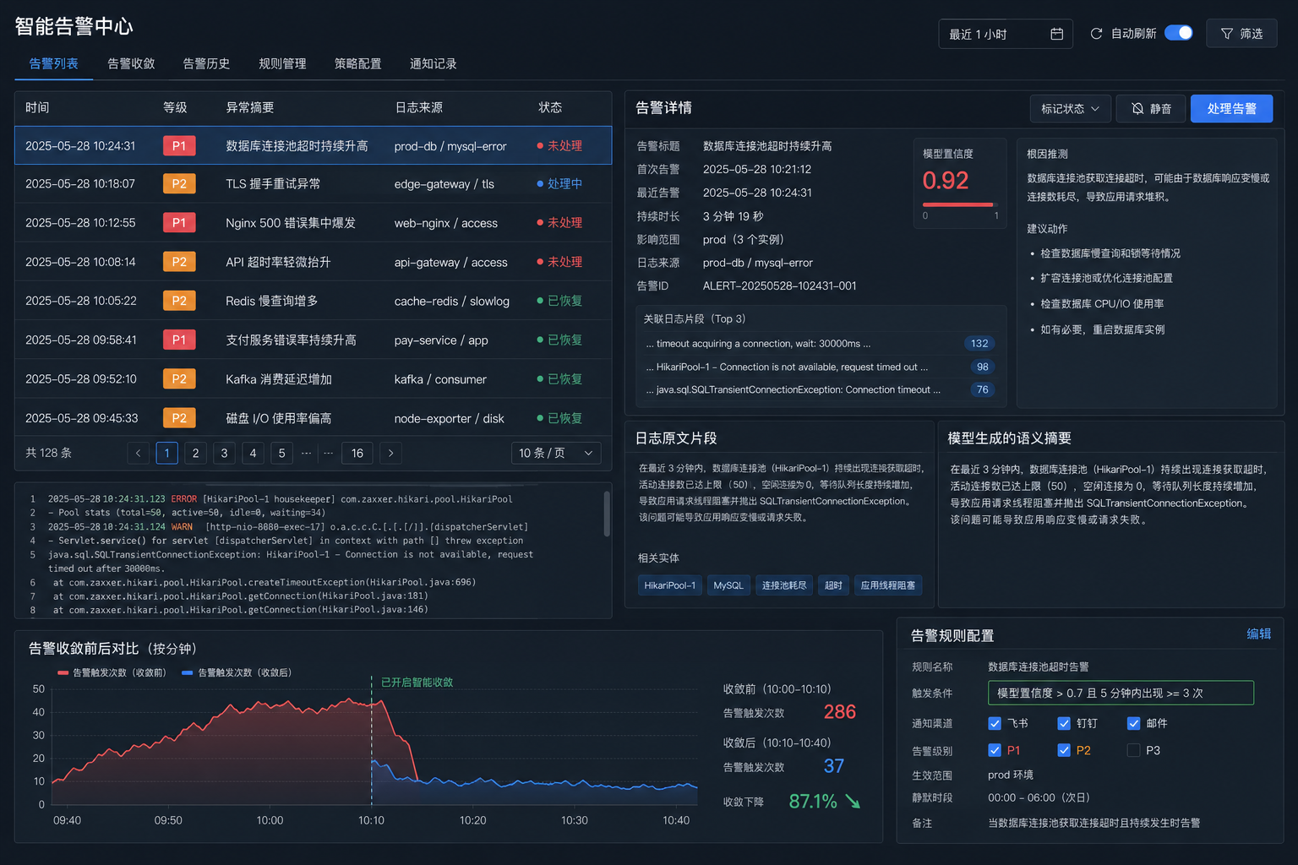Screen dimensions: 1298x865
Task: Switch to the 告警列表 tab
Action: tap(53, 64)
